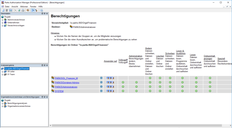Close the Organisationsverzeichnisse und Berechtigungsanalysen panel
Image resolution: width=232 pixels, height=128 pixels.
pyautogui.click(x=47, y=97)
